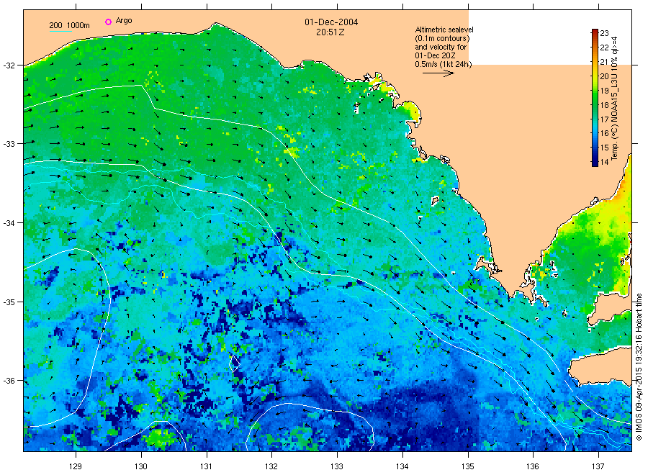Click the '20:51Z' time label
The width and height of the screenshot is (648, 475).
(330, 32)
